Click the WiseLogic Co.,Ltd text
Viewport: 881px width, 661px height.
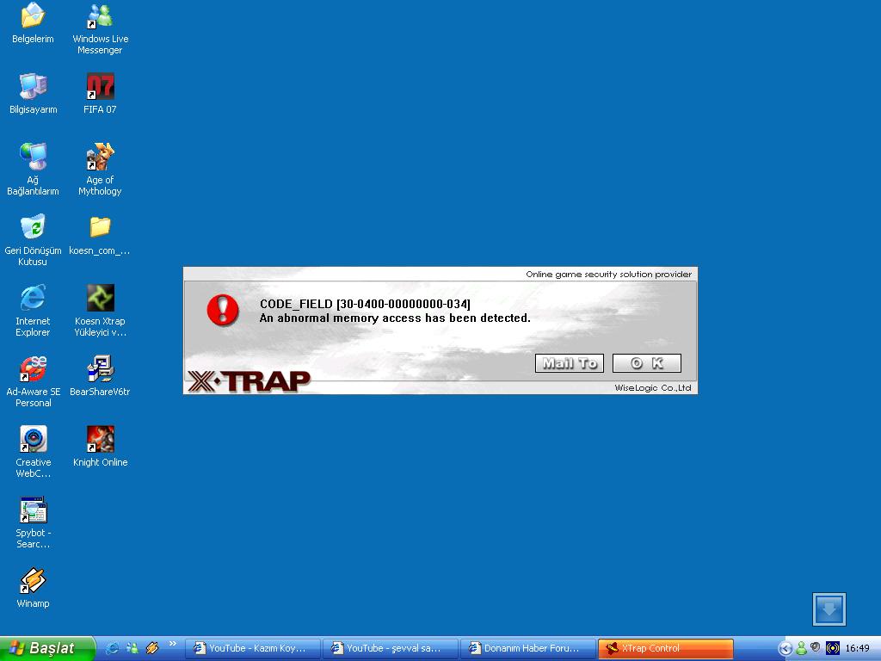click(x=653, y=388)
